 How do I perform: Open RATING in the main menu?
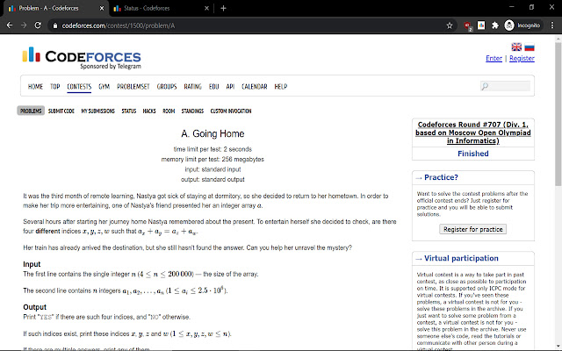(x=192, y=86)
